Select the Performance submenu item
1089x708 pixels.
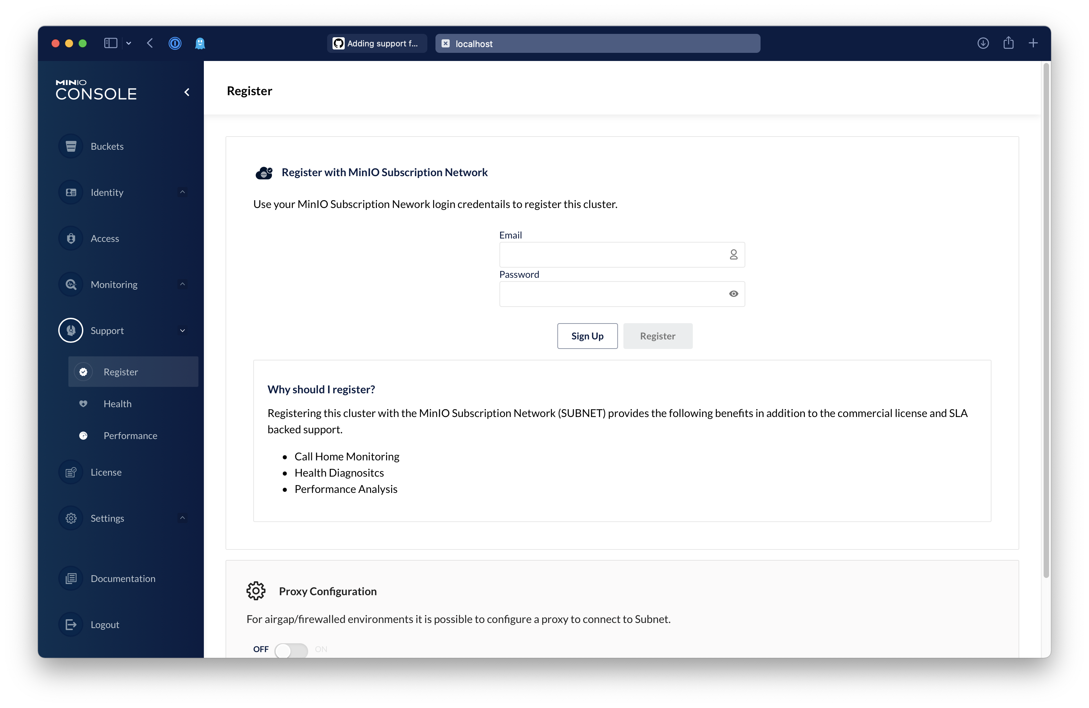tap(133, 436)
